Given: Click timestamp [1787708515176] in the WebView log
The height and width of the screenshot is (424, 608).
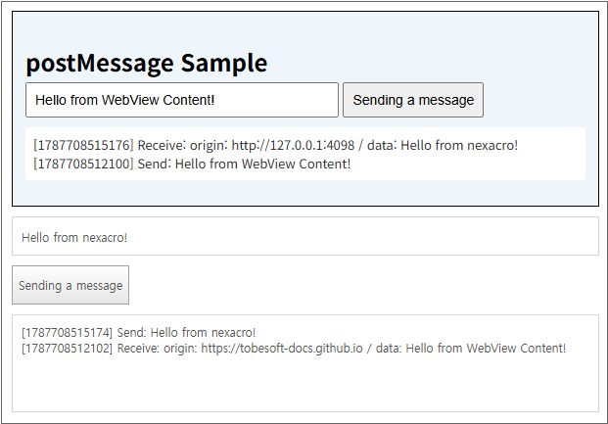Looking at the screenshot, I should coord(83,145).
